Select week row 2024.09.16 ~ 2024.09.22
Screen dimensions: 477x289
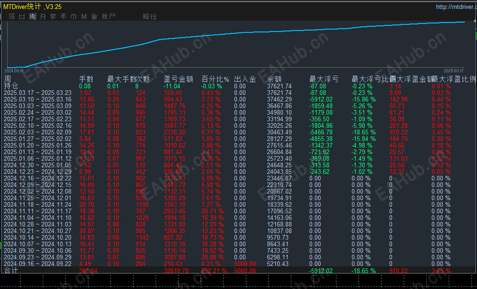tap(38, 264)
